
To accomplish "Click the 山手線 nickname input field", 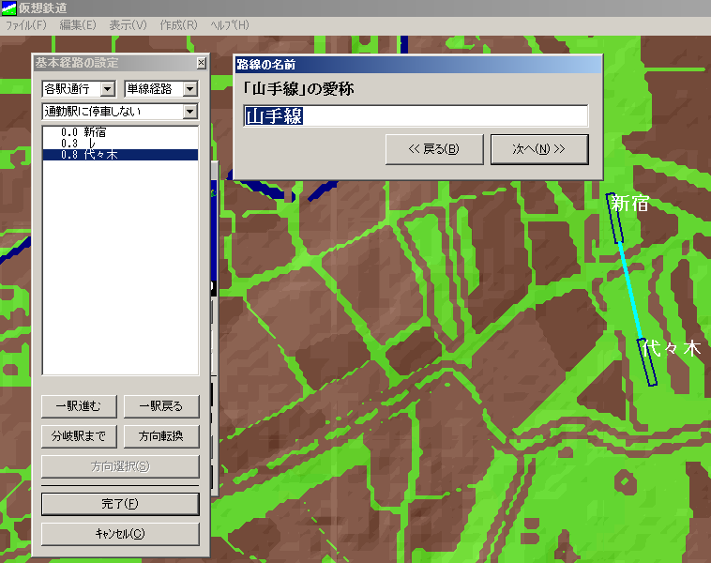I will tap(416, 115).
